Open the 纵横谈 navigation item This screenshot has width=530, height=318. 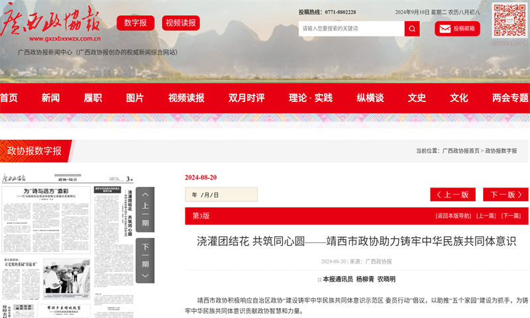click(370, 98)
